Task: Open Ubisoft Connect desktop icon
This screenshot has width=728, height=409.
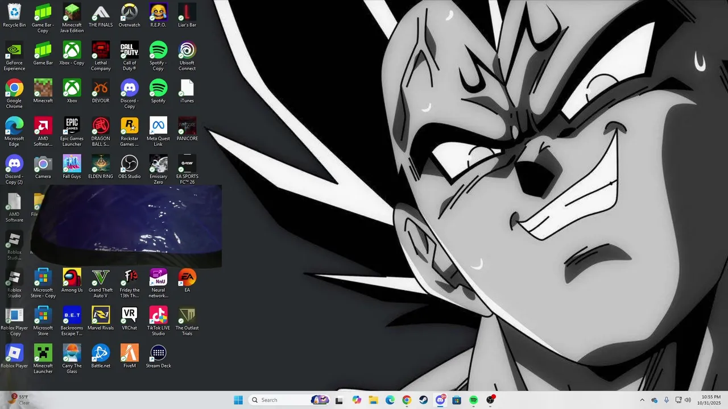Action: tap(187, 56)
